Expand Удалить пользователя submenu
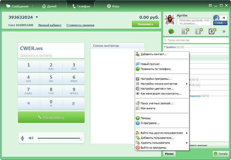The width and height of the screenshot is (231, 160). [x=162, y=143]
